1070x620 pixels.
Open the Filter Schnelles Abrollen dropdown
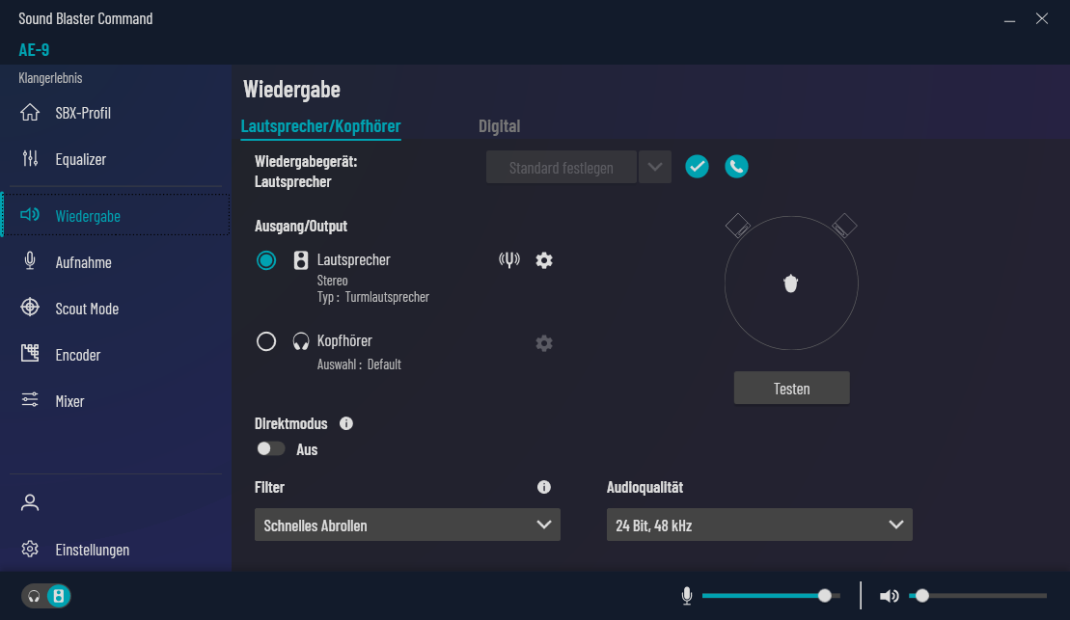(407, 525)
